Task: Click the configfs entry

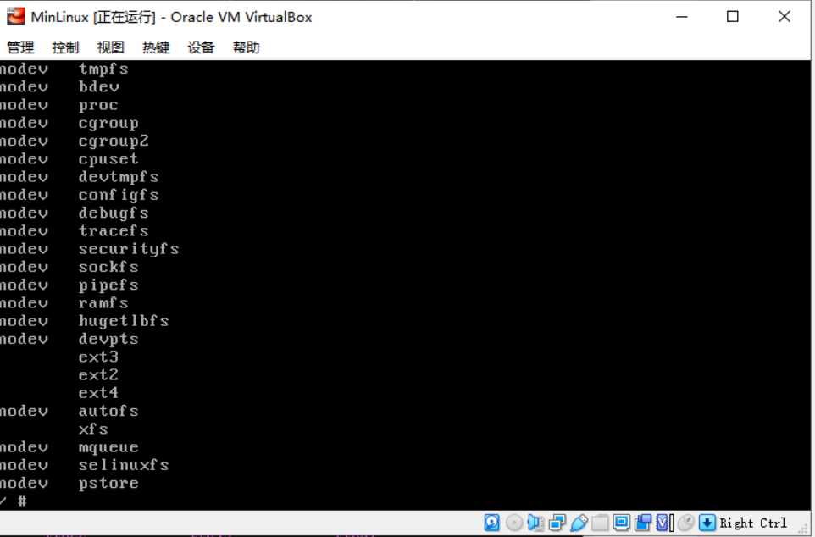Action: [119, 195]
